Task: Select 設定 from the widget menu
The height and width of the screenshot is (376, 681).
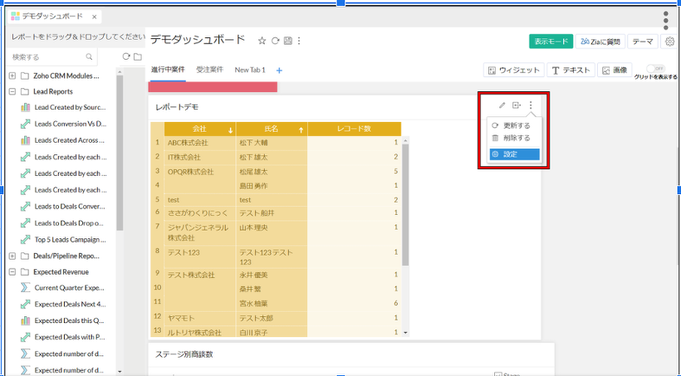Action: click(514, 154)
